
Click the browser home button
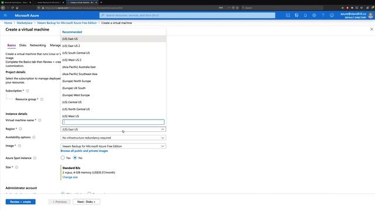pyautogui.click(x=17, y=8)
